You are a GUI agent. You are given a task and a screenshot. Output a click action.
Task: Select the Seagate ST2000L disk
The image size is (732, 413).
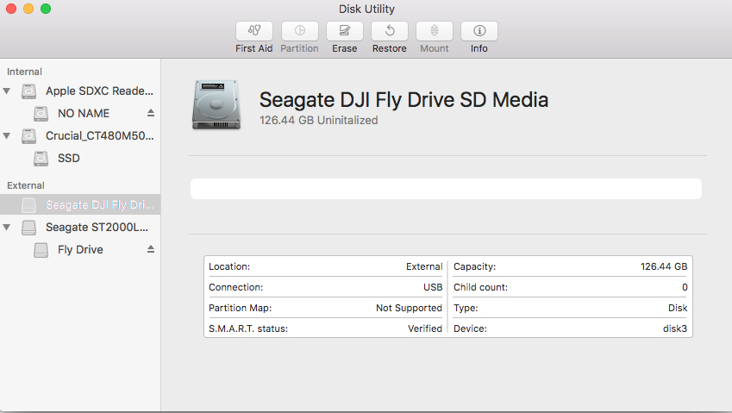tap(80, 228)
